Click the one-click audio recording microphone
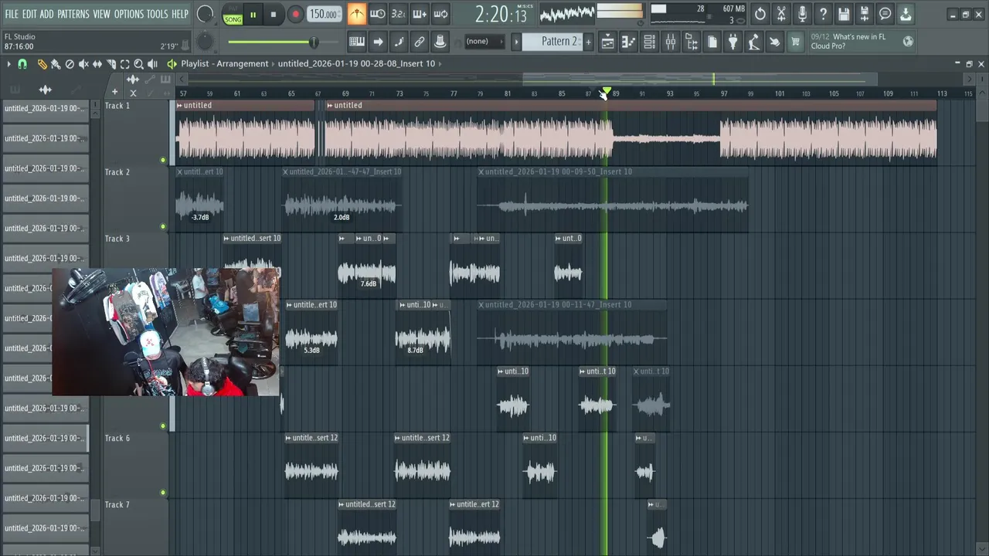The height and width of the screenshot is (556, 989). tap(802, 14)
